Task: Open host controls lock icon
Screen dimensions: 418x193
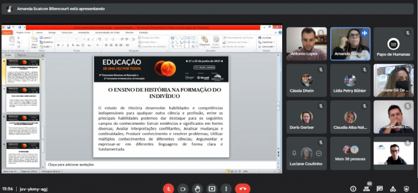Action: (x=407, y=189)
